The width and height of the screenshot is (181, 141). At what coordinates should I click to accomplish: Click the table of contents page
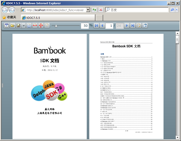click(126, 86)
